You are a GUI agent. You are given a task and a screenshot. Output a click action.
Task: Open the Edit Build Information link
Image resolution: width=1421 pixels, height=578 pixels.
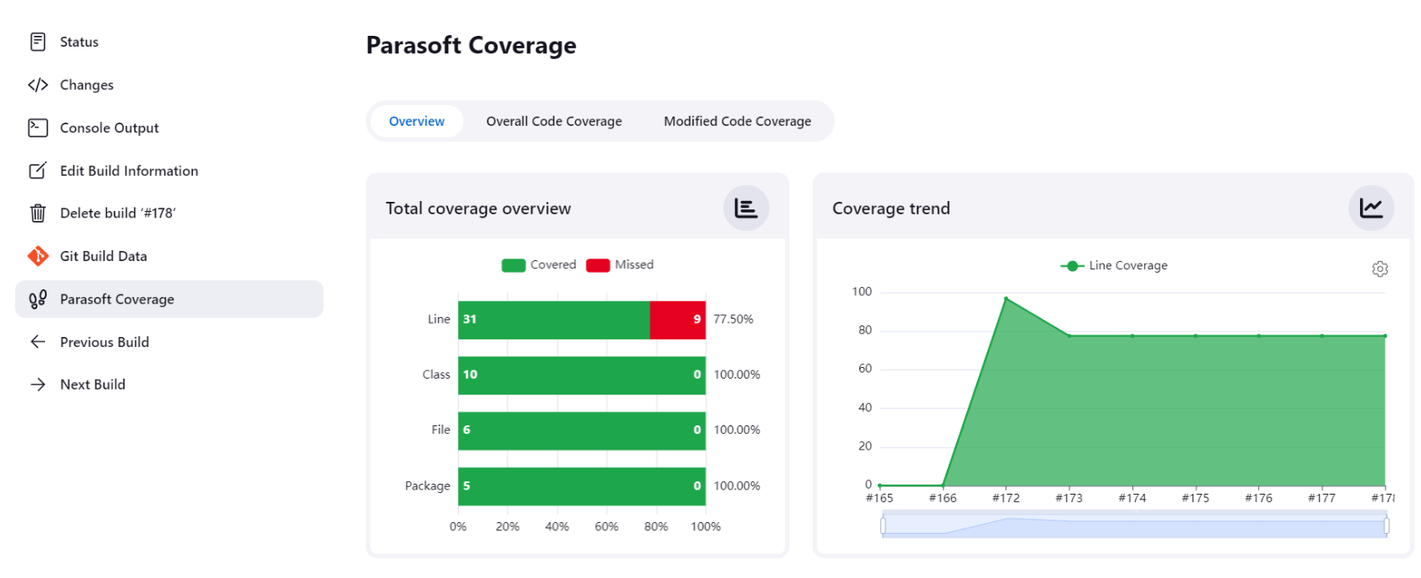(x=129, y=171)
